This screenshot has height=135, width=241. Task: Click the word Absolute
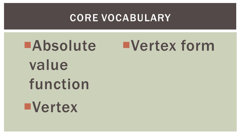pyautogui.click(x=64, y=45)
